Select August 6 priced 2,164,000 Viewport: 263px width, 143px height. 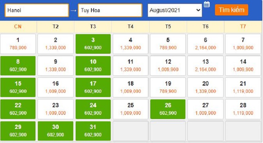(x=205, y=44)
